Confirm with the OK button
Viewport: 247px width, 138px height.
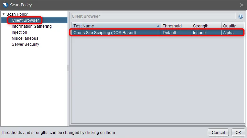pos(238,133)
